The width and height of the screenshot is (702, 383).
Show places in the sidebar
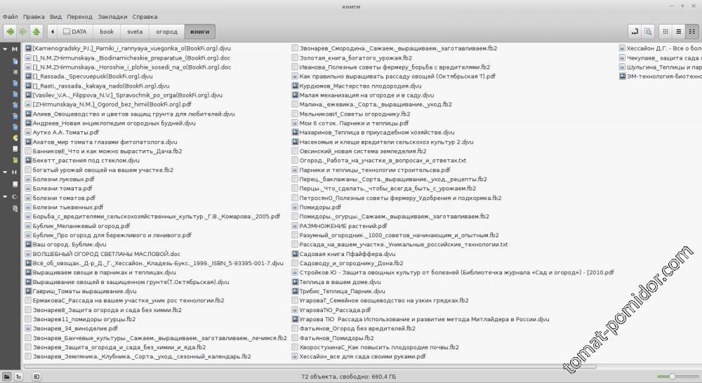6,377
